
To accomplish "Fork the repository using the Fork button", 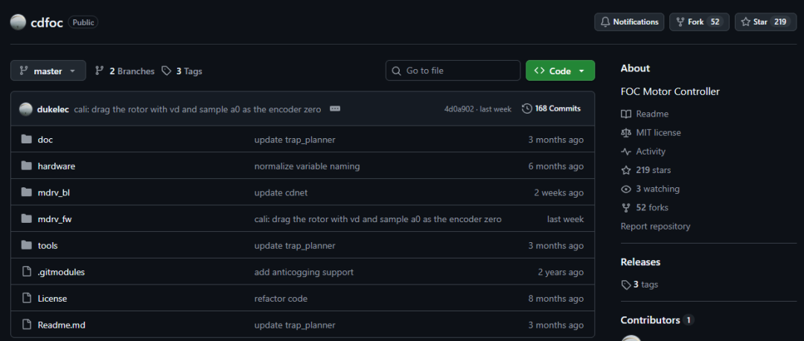I will [x=699, y=22].
